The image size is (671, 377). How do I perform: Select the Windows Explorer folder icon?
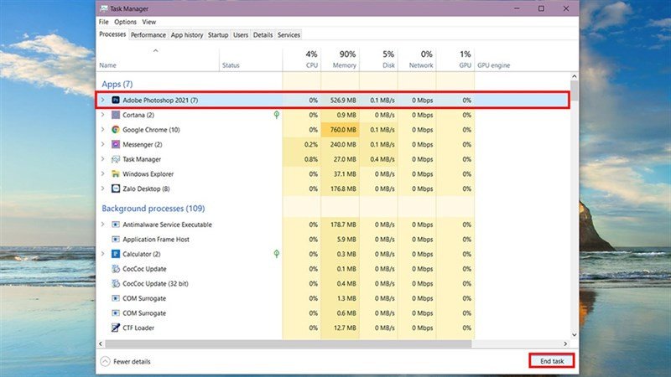click(x=115, y=173)
